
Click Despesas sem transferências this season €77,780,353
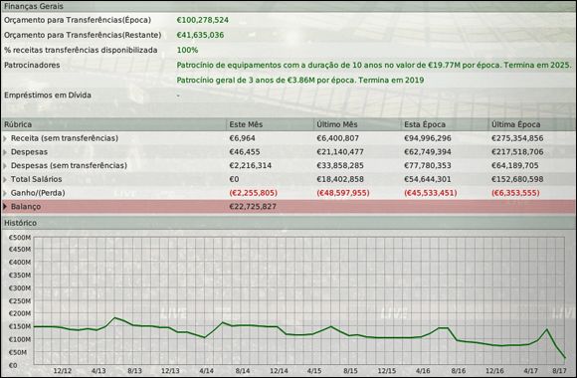pos(428,166)
